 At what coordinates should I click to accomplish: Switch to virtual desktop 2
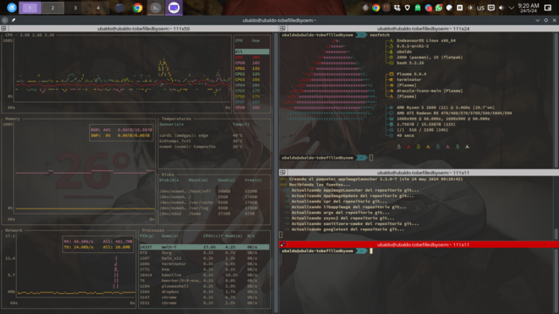52,8
